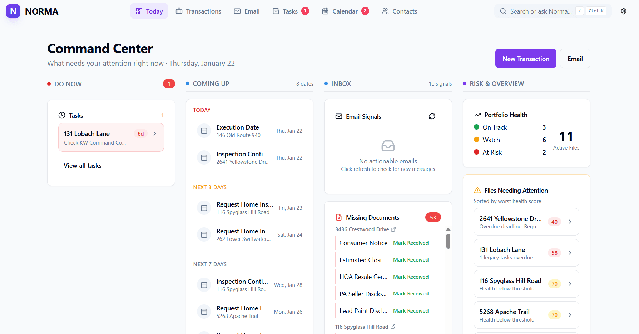Click the Search or ask Norma field
The height and width of the screenshot is (334, 639).
tap(540, 11)
